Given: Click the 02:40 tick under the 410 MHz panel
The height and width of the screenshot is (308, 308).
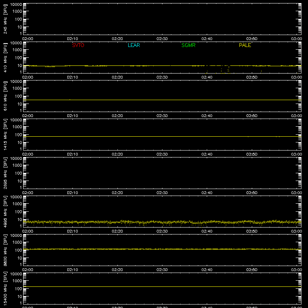Looking at the screenshot, I should [207, 77].
